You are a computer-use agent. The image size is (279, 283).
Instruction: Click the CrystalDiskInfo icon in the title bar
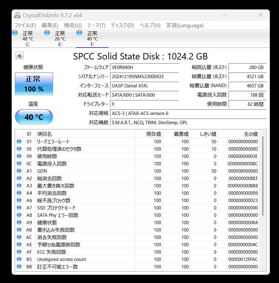pos(17,15)
